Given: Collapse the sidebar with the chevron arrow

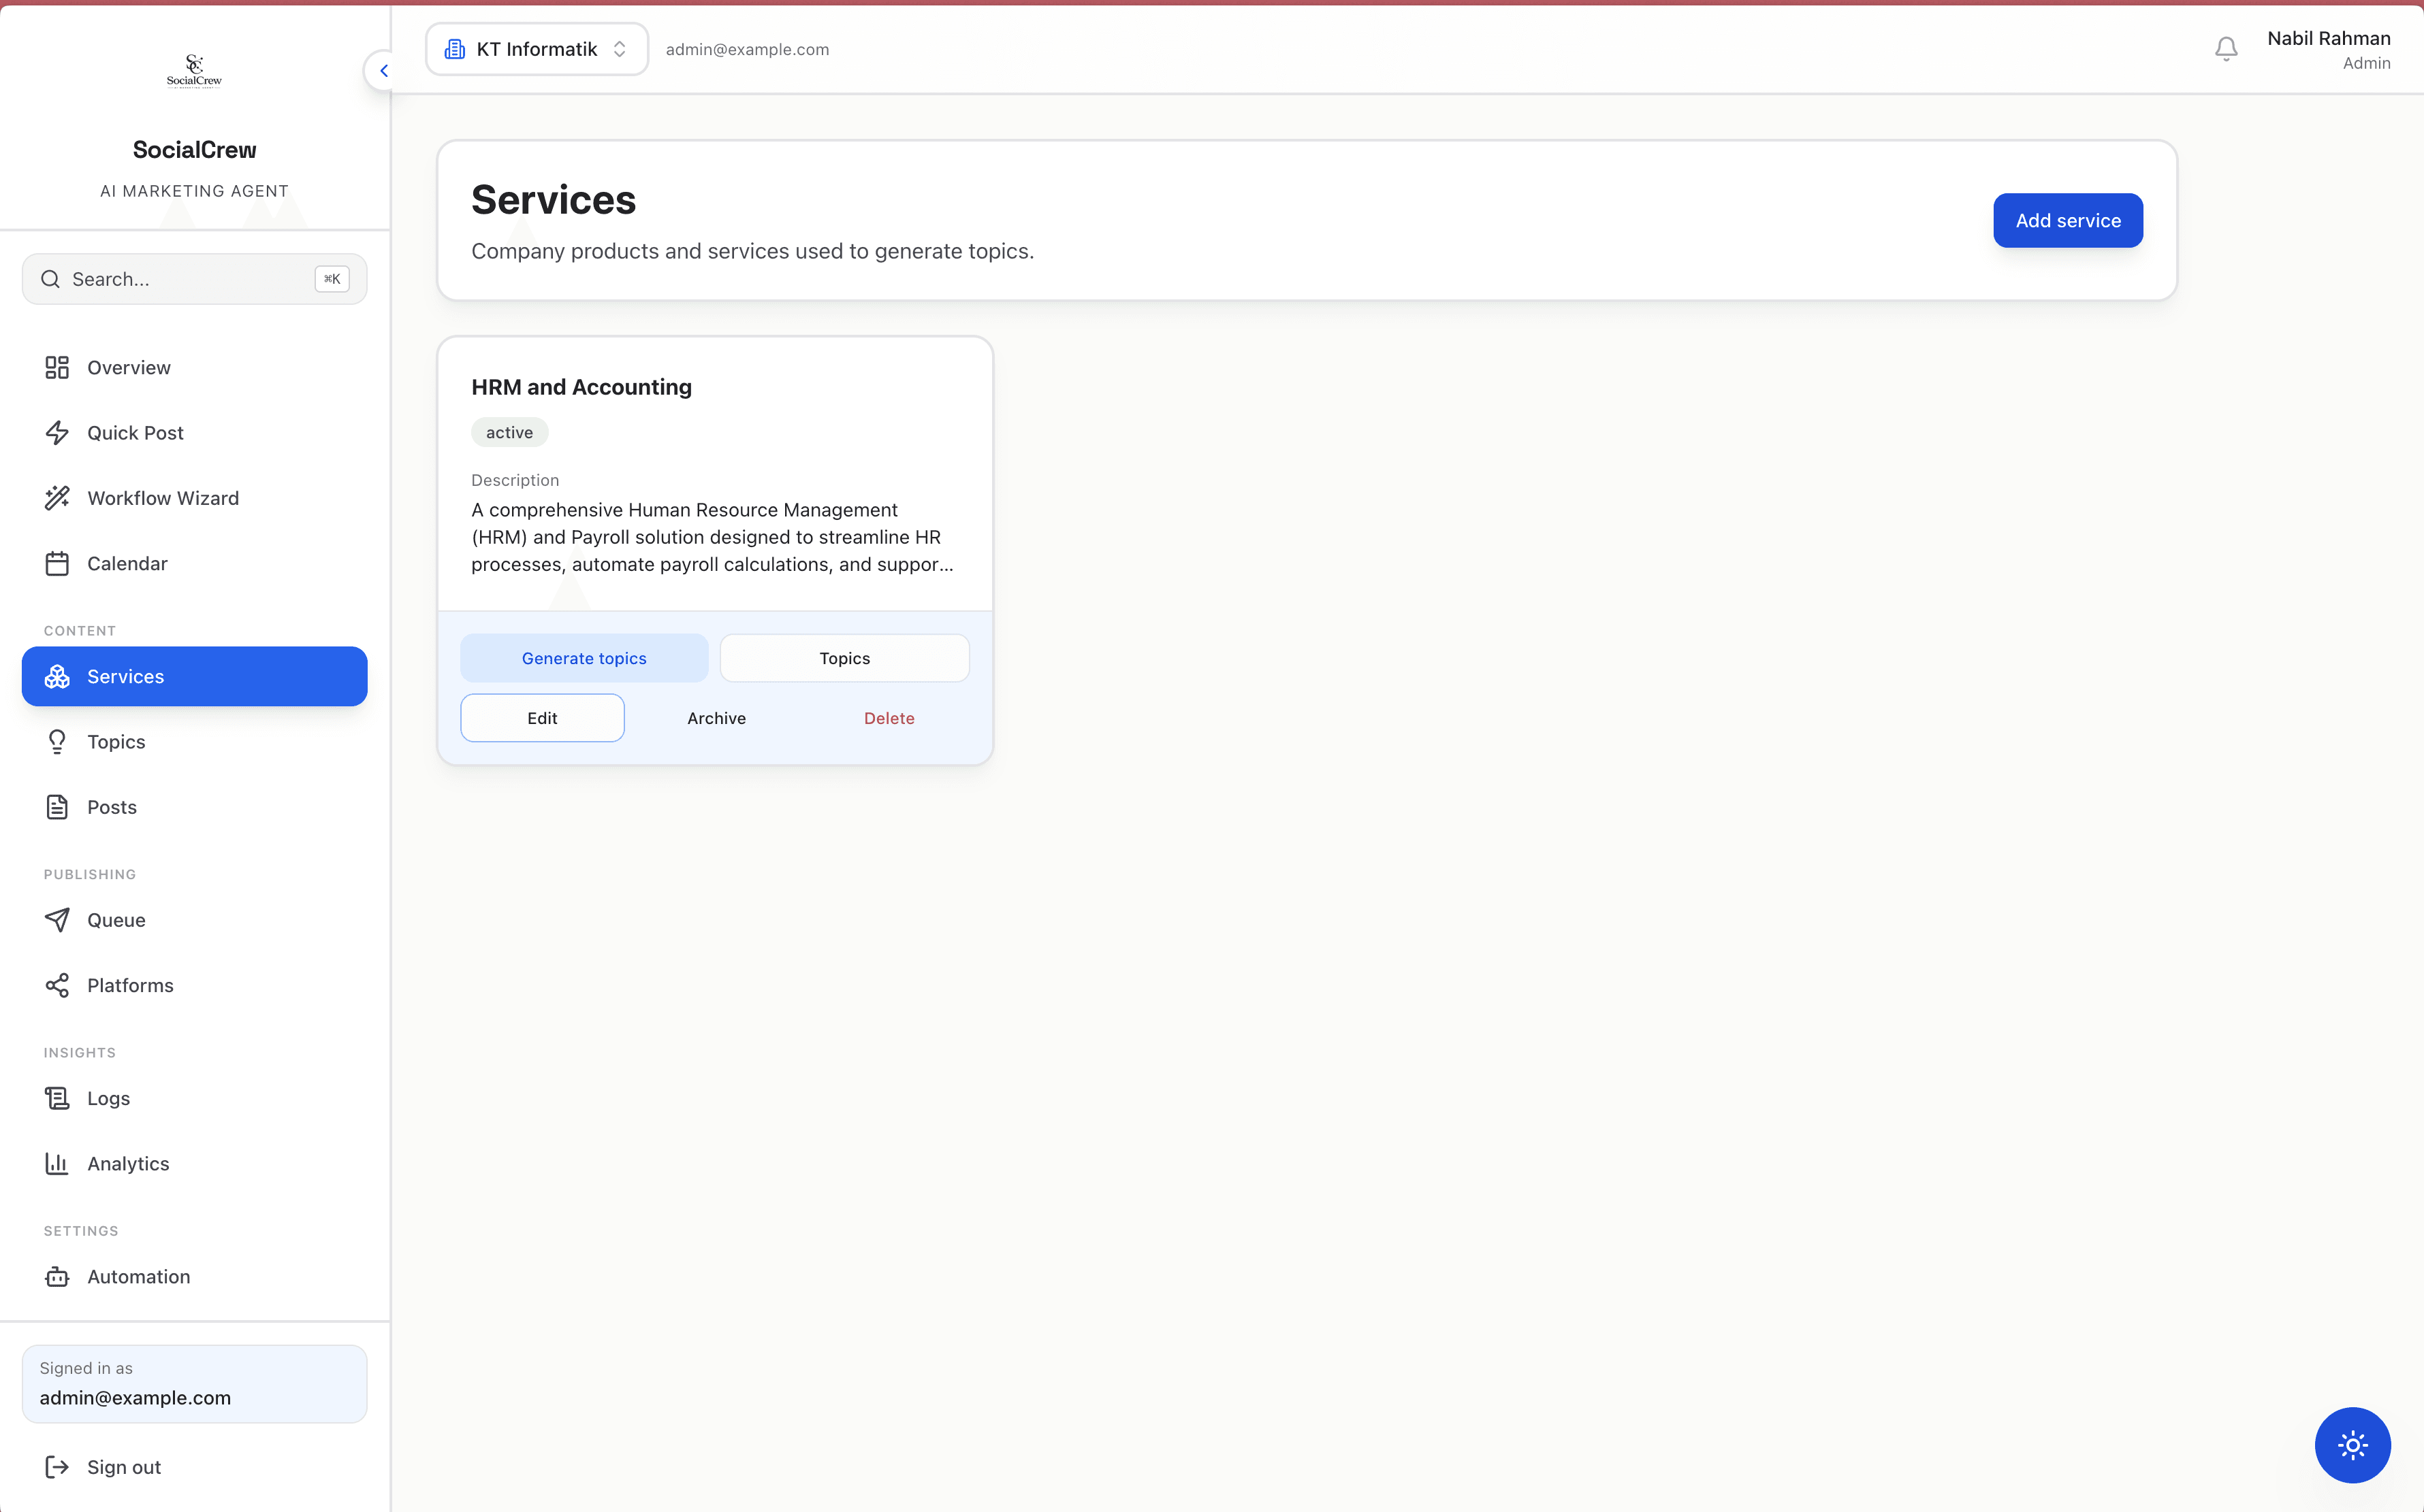Looking at the screenshot, I should click(x=383, y=70).
